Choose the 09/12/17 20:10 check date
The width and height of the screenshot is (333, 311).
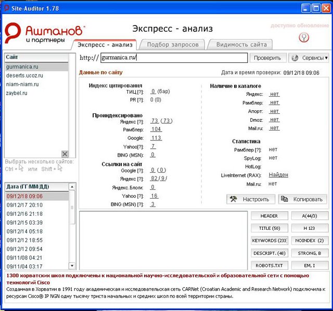(24, 205)
